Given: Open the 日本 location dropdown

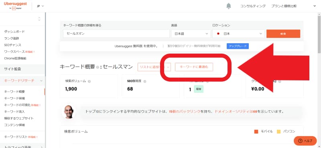Looking at the screenshot, I should coord(238,34).
